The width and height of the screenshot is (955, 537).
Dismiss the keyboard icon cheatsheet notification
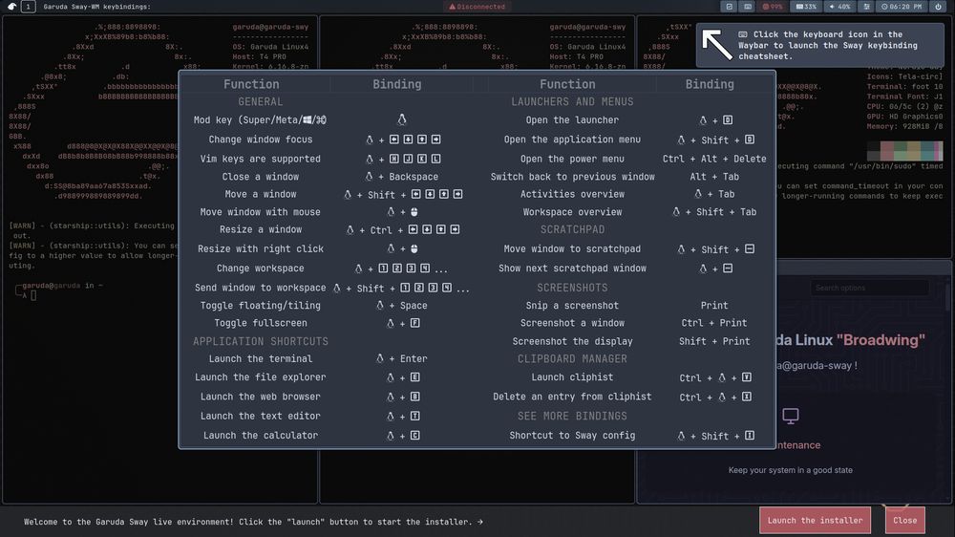820,45
